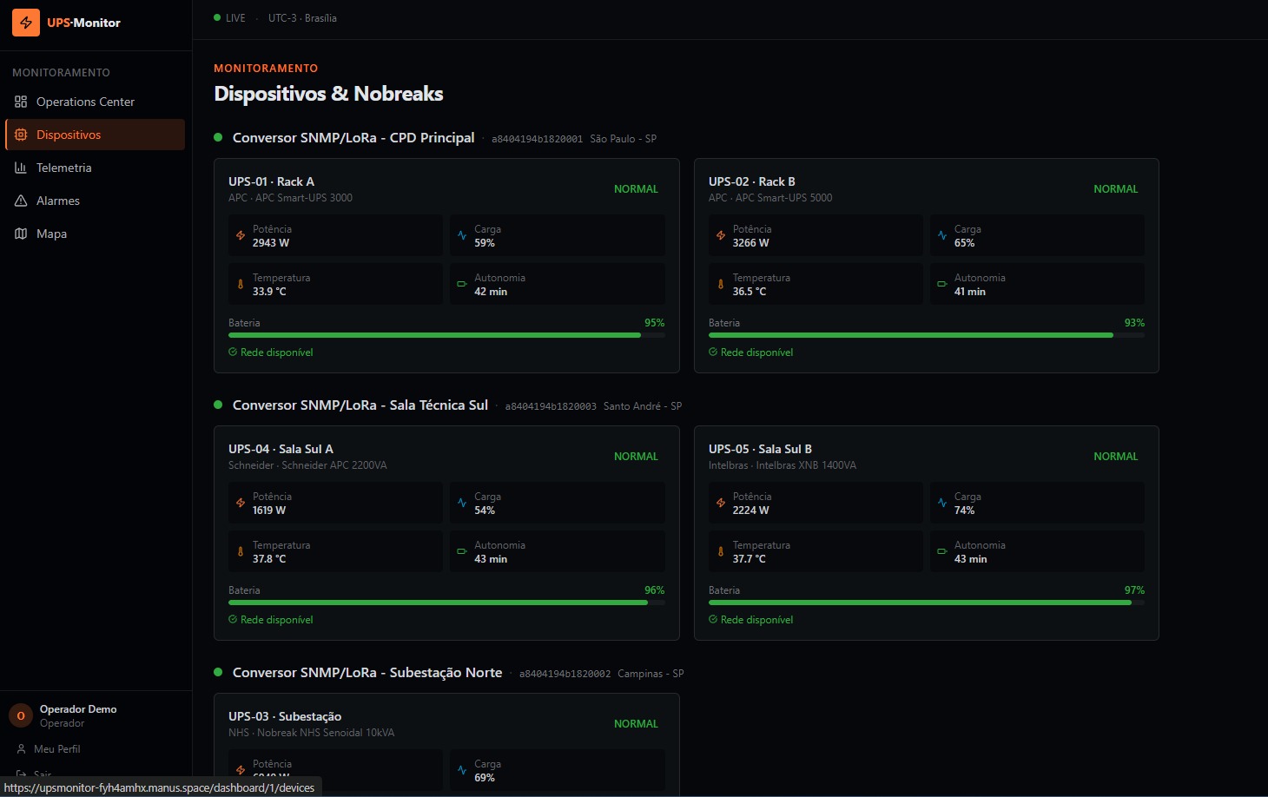Click the 2224 W power value
Screen dimensions: 1268x797
click(x=751, y=510)
